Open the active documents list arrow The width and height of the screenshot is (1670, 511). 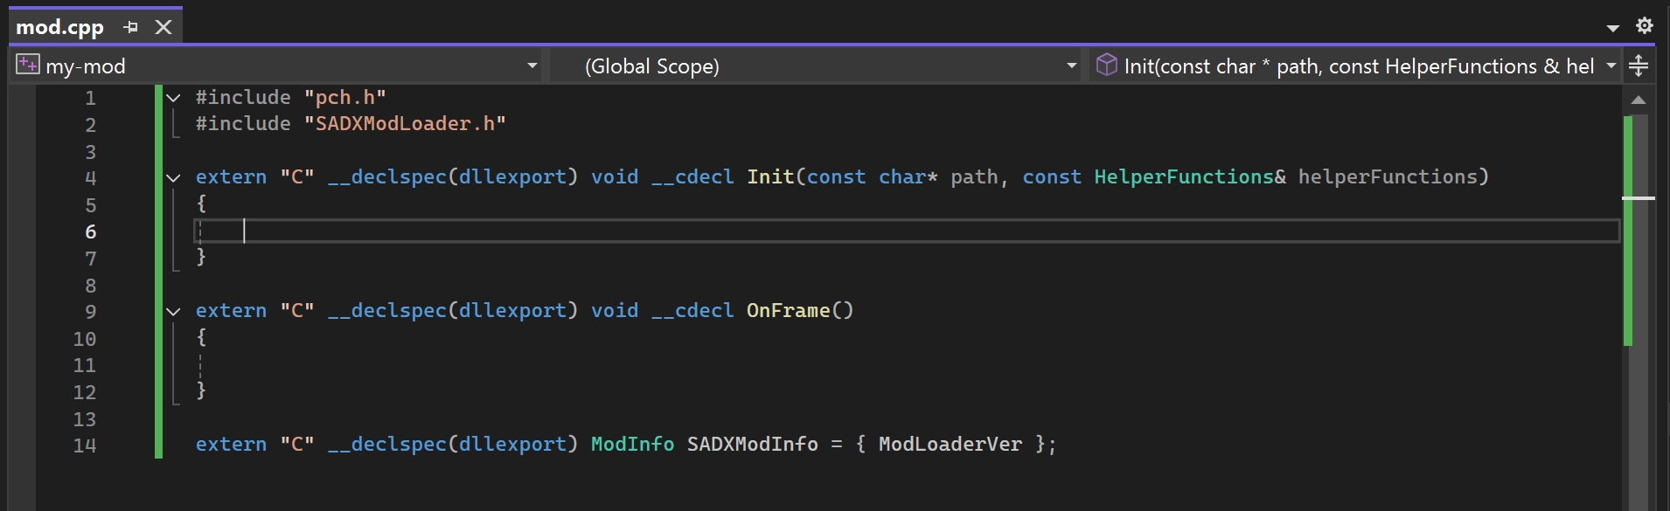tap(1613, 28)
